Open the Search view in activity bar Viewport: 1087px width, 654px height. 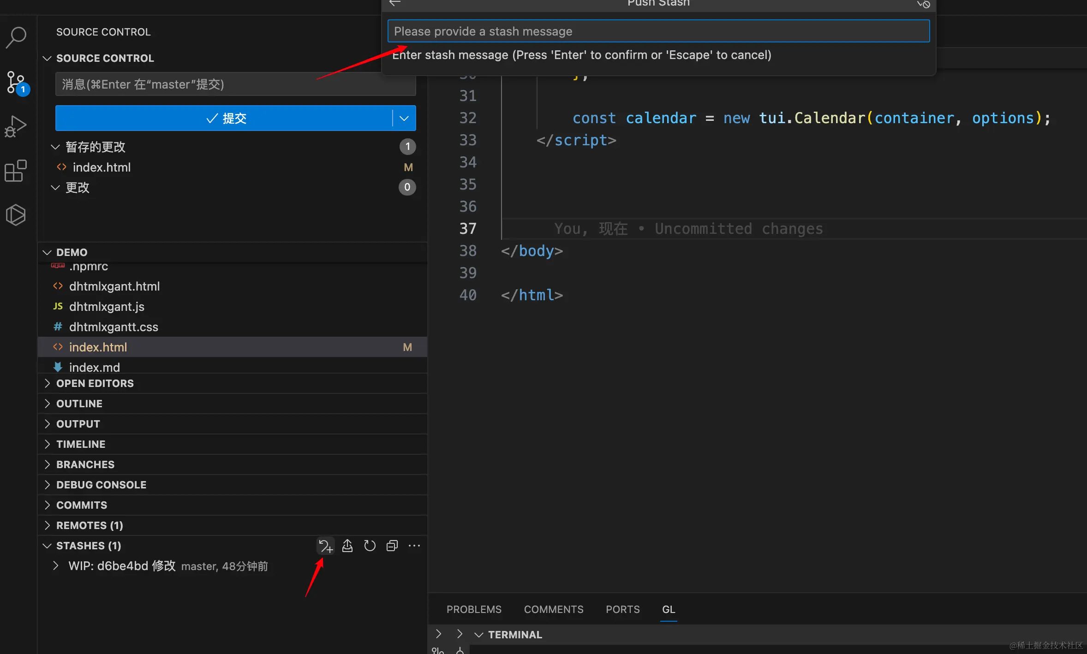[16, 37]
